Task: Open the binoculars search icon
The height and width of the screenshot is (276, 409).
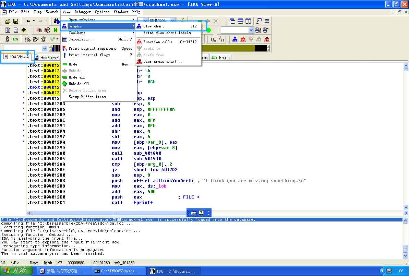Action: pos(56,21)
